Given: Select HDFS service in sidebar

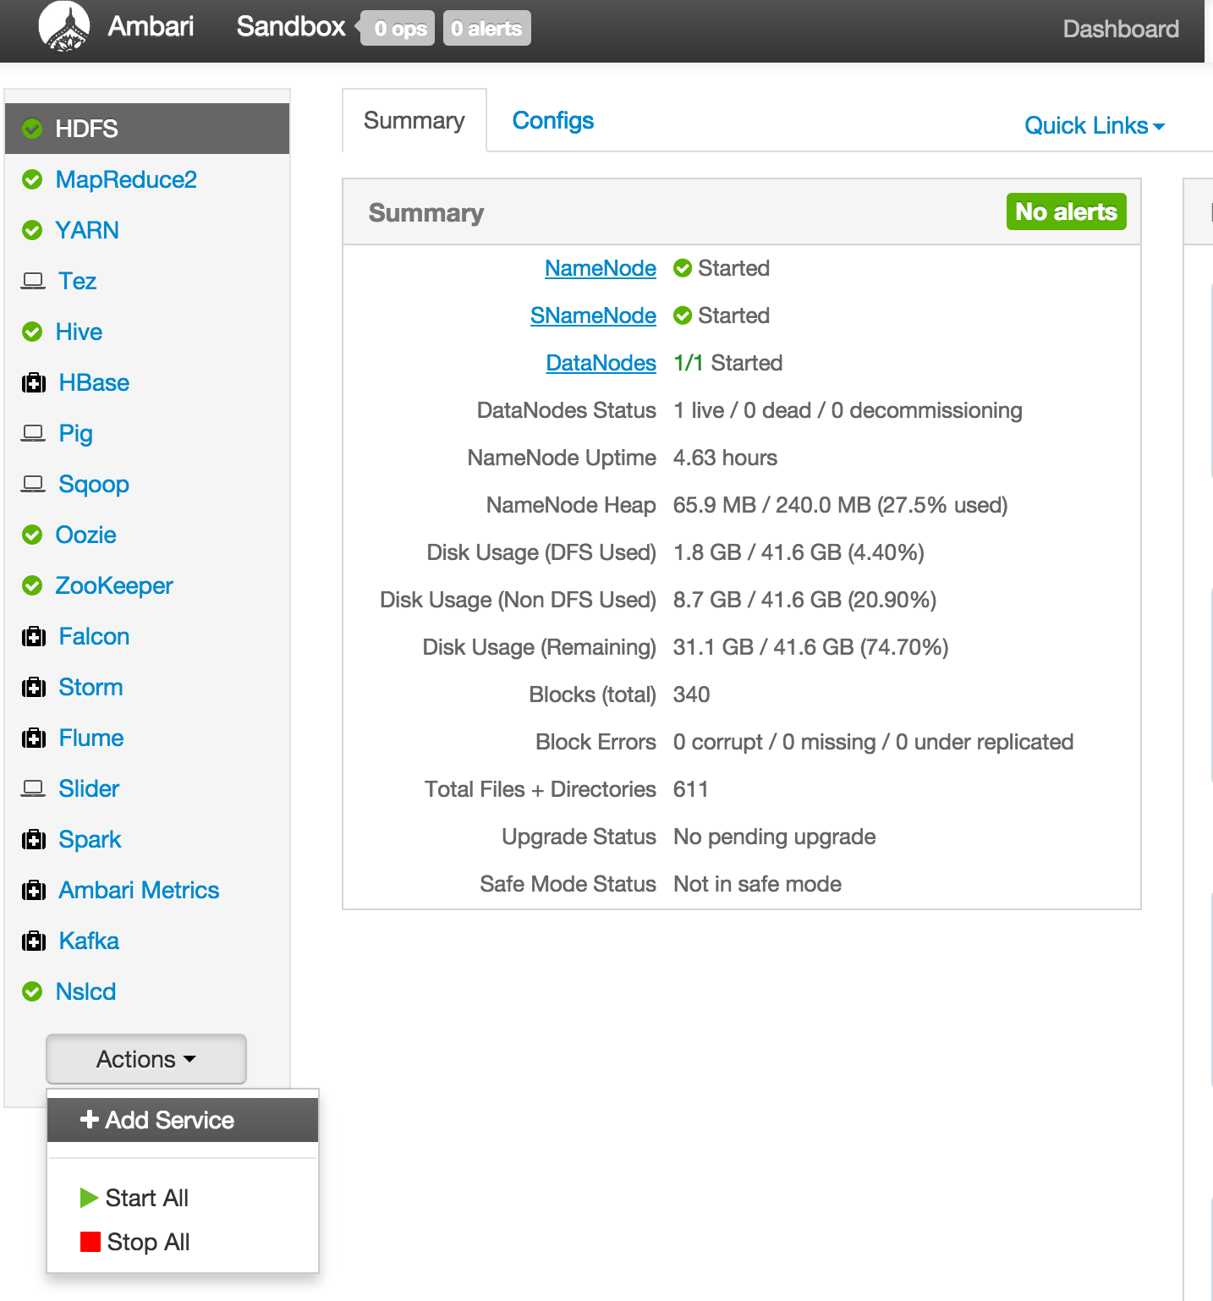Looking at the screenshot, I should [x=147, y=129].
